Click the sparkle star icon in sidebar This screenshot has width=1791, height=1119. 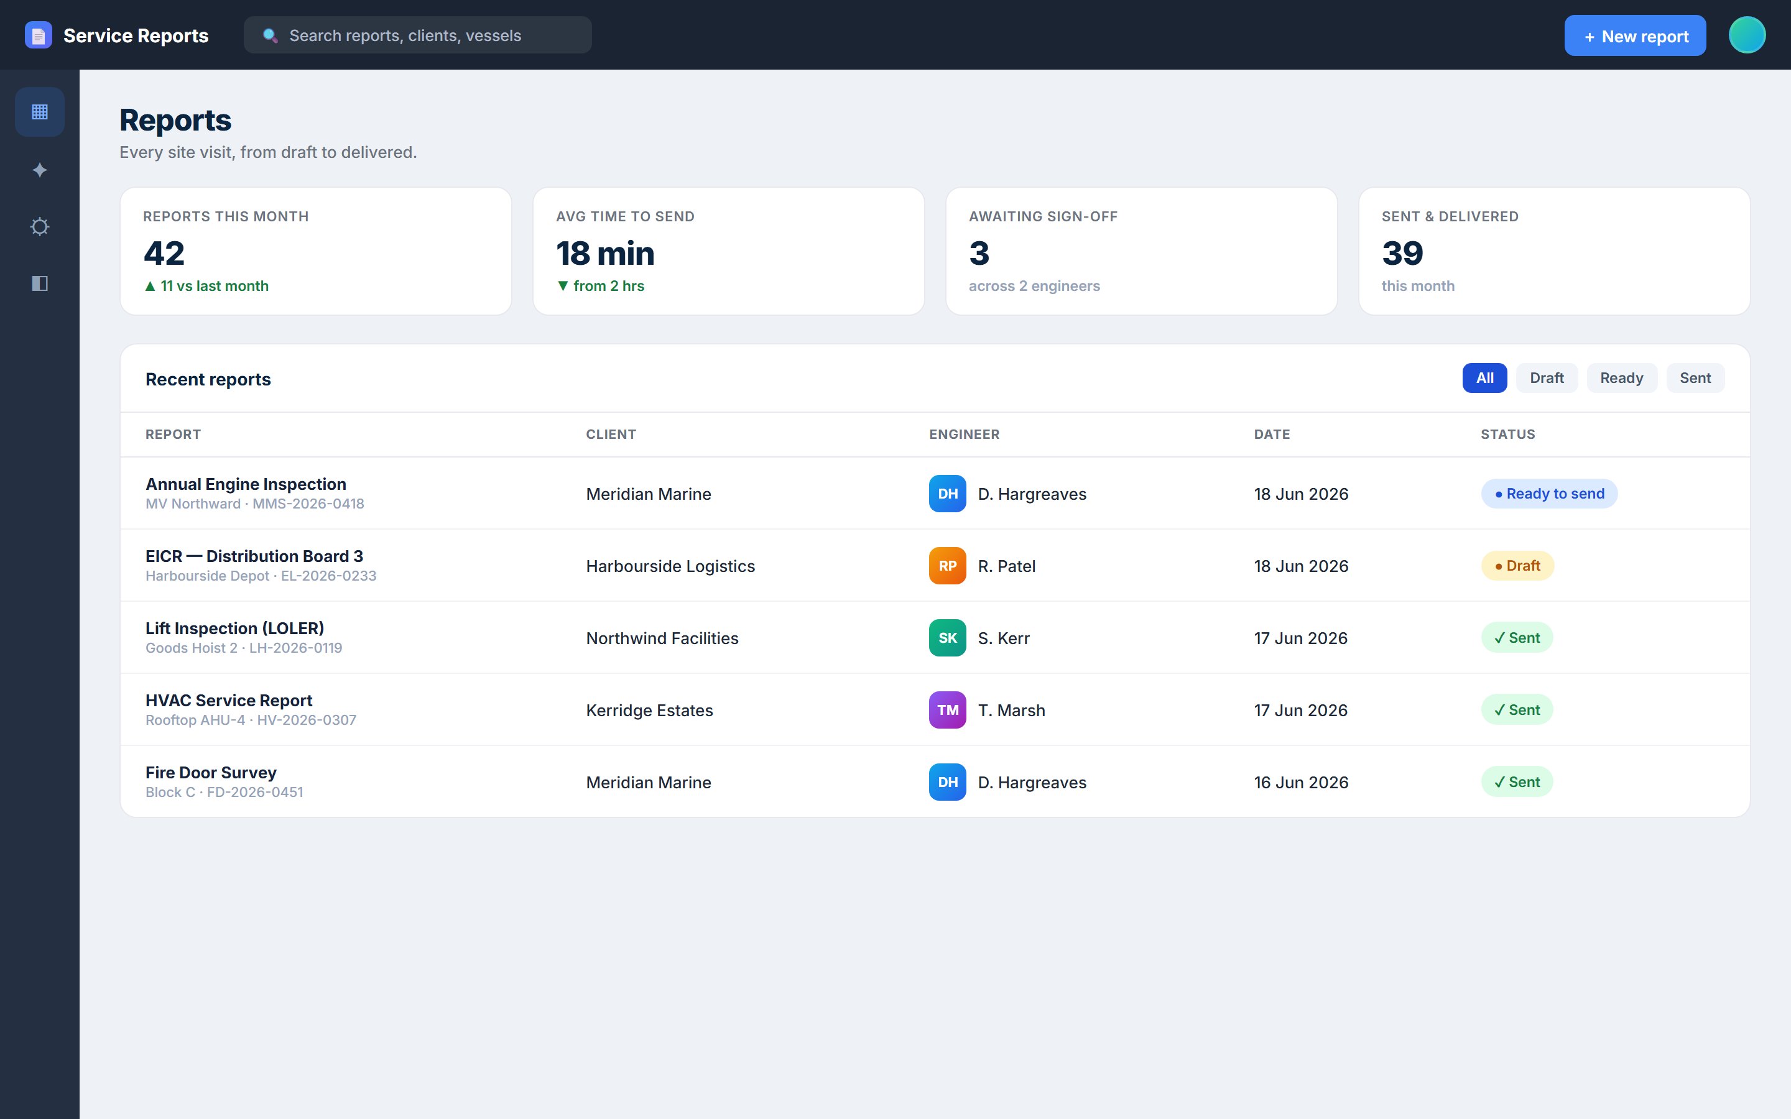coord(40,170)
